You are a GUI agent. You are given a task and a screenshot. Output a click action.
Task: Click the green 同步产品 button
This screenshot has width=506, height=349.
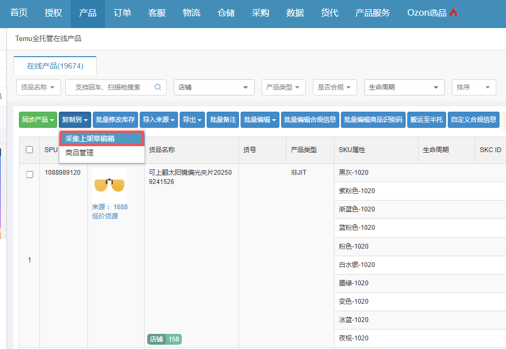[x=38, y=120]
